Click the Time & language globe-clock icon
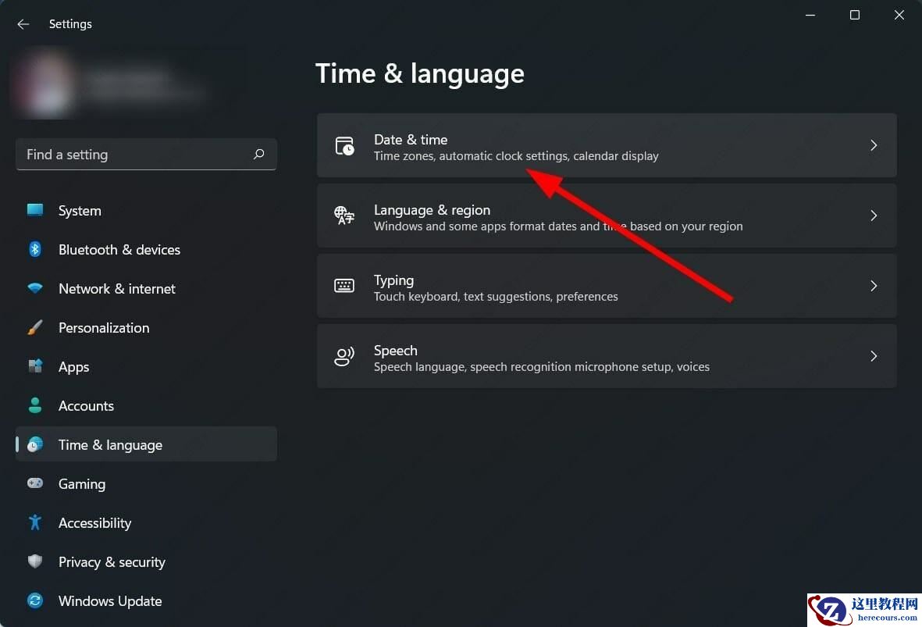The height and width of the screenshot is (627, 922). click(x=35, y=444)
